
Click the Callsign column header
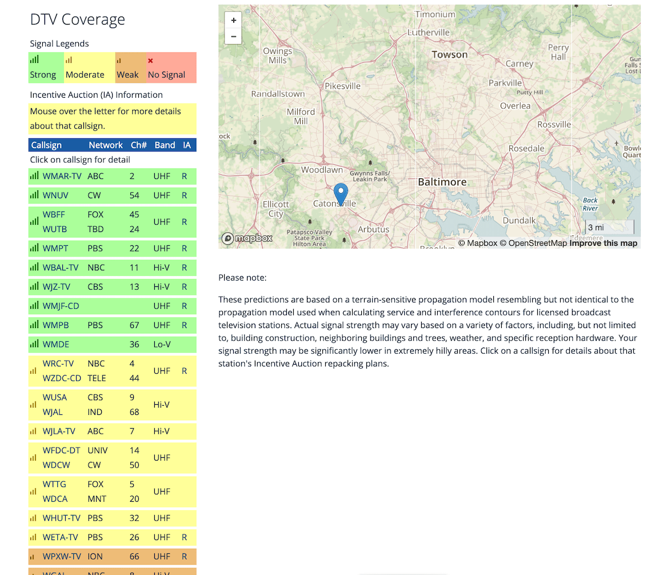[x=46, y=145]
